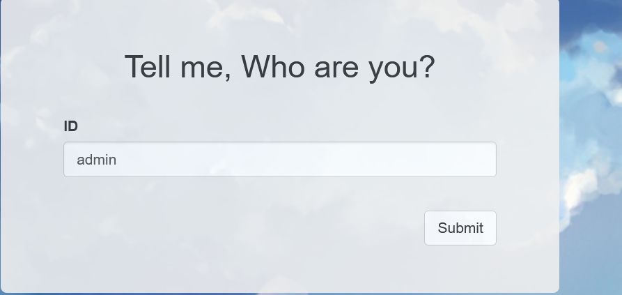Click the word 'are' in the heading

[336, 70]
